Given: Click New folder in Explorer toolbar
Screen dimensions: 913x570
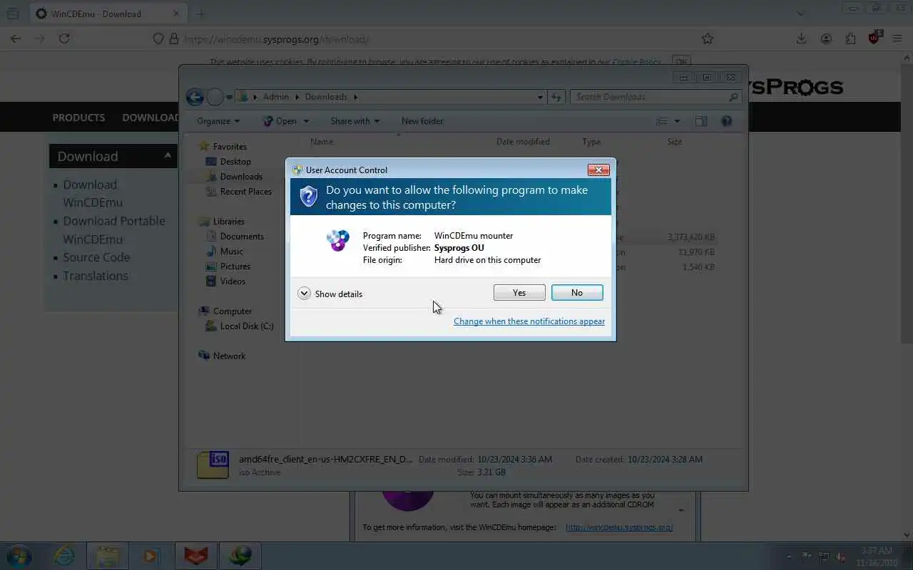Looking at the screenshot, I should pos(422,121).
